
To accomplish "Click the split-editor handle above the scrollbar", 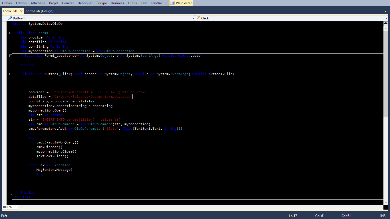I will (386, 24).
